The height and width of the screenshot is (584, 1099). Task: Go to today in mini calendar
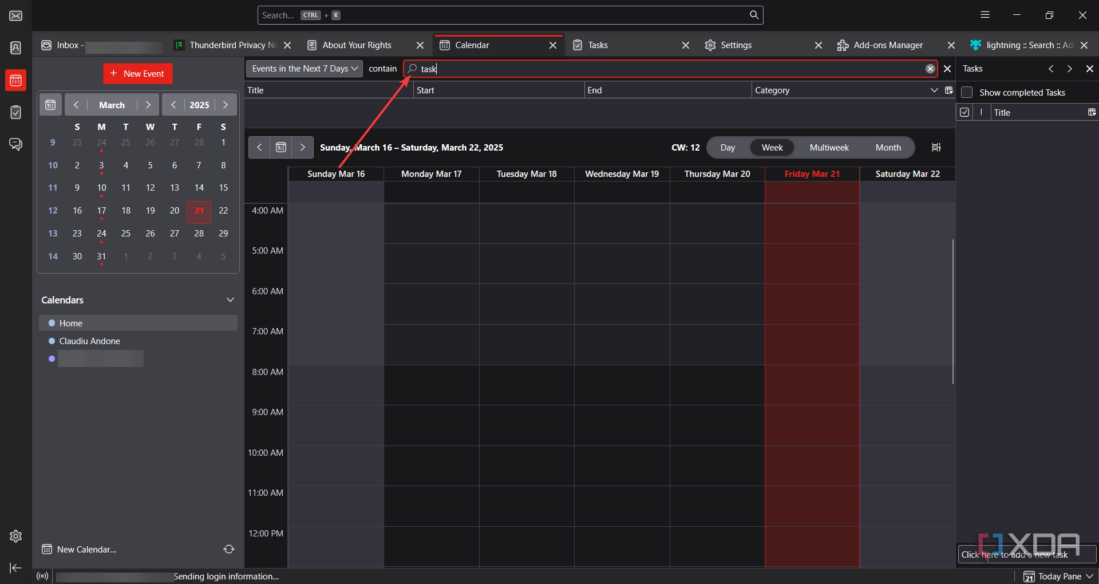pos(50,105)
